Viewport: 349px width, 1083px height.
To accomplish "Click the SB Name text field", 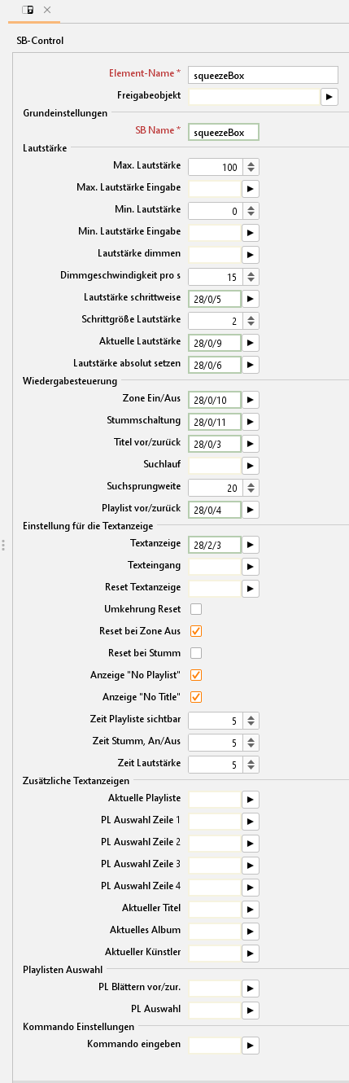I will point(223,132).
